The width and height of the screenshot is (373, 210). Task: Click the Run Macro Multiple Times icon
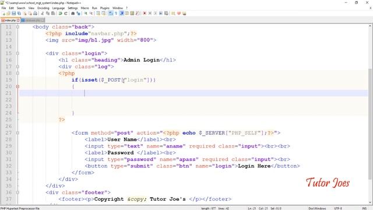coord(161,13)
